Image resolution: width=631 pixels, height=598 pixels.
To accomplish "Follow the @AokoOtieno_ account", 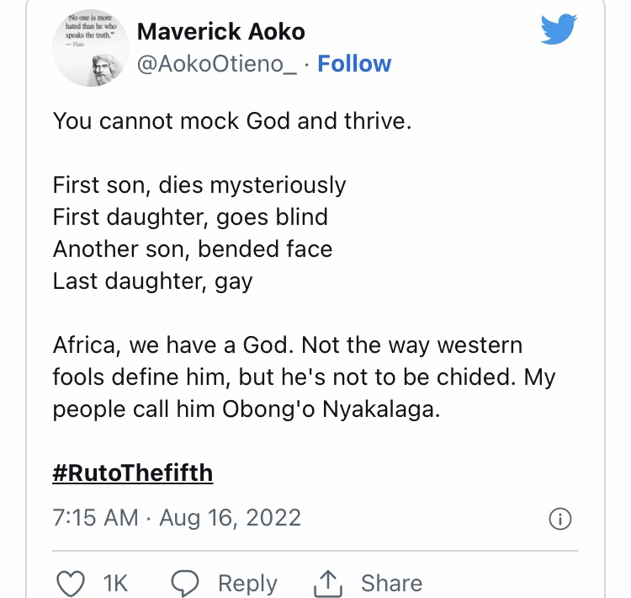I will [354, 64].
